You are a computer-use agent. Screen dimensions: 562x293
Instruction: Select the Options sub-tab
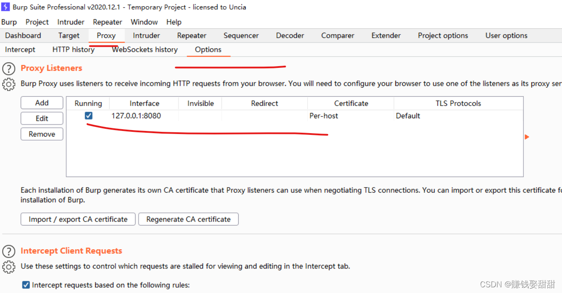click(208, 49)
